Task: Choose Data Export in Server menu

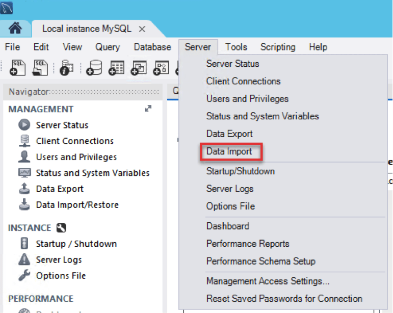Action: 229,134
